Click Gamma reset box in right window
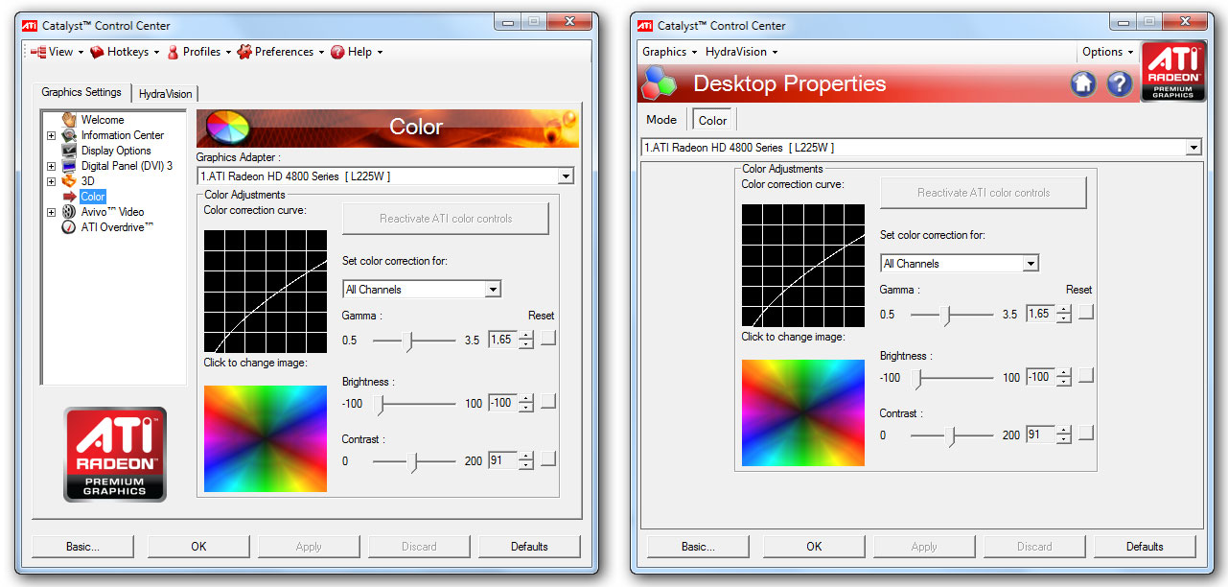 pos(1085,312)
